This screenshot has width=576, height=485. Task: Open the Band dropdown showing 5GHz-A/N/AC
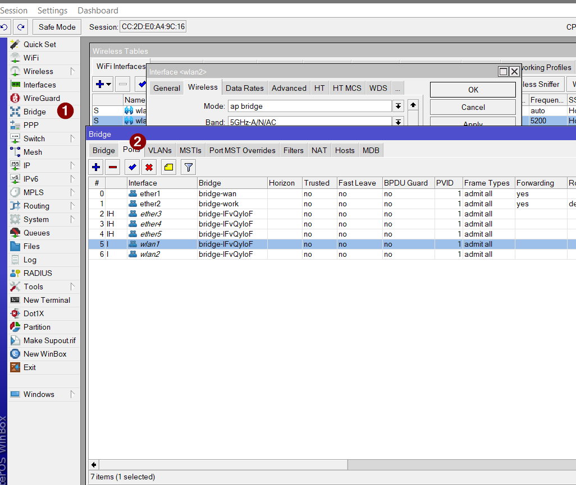(398, 122)
